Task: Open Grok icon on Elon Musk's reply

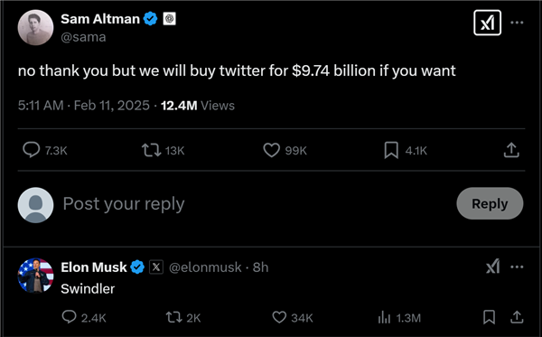Action: (x=493, y=267)
